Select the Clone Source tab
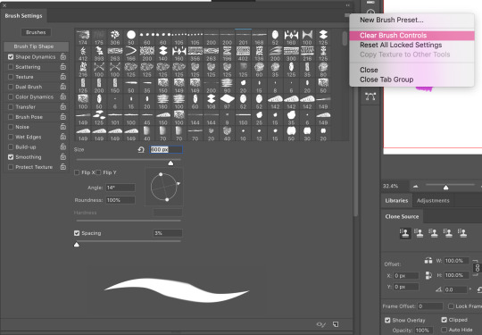This screenshot has height=335, width=482. [402, 216]
